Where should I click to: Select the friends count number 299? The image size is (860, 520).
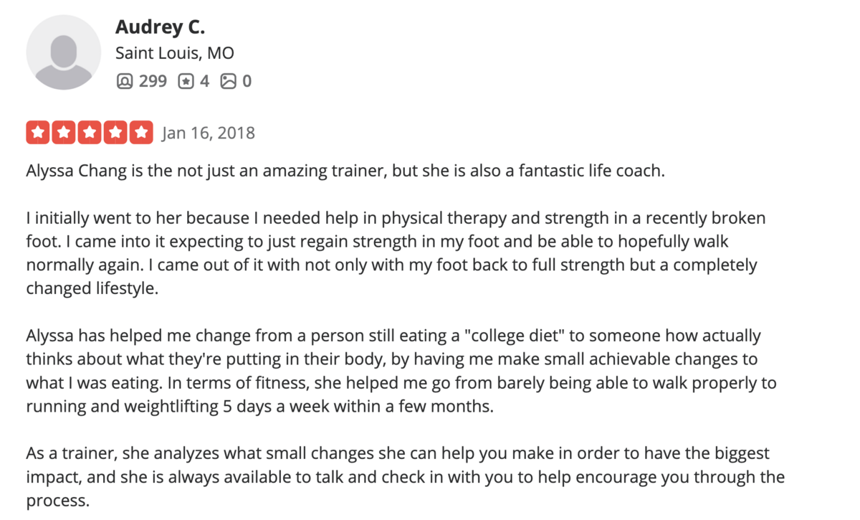(x=153, y=81)
